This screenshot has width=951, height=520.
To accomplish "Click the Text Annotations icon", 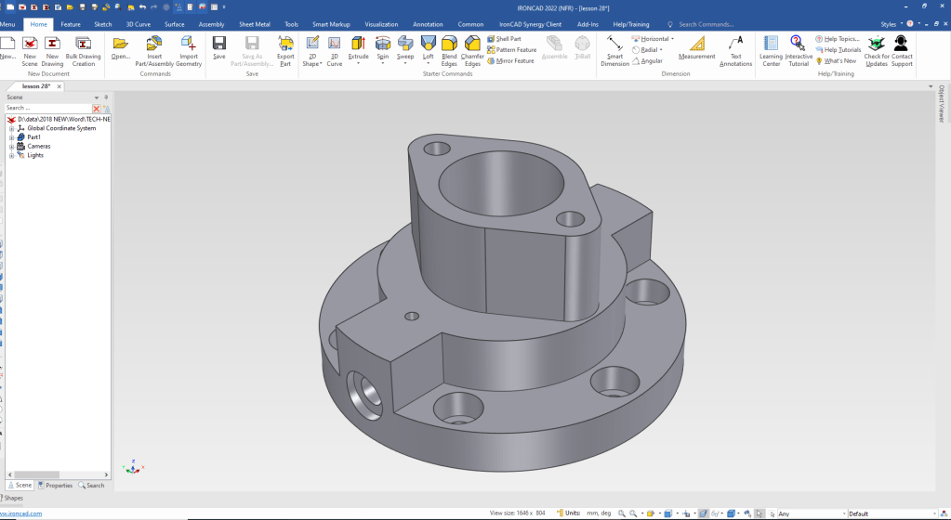I will point(735,44).
